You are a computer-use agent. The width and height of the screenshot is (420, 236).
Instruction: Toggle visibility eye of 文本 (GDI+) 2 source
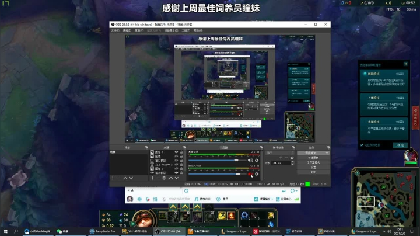point(176,164)
